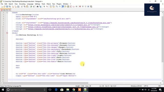Zoom out using the toolbar icon

[x=47, y=6]
